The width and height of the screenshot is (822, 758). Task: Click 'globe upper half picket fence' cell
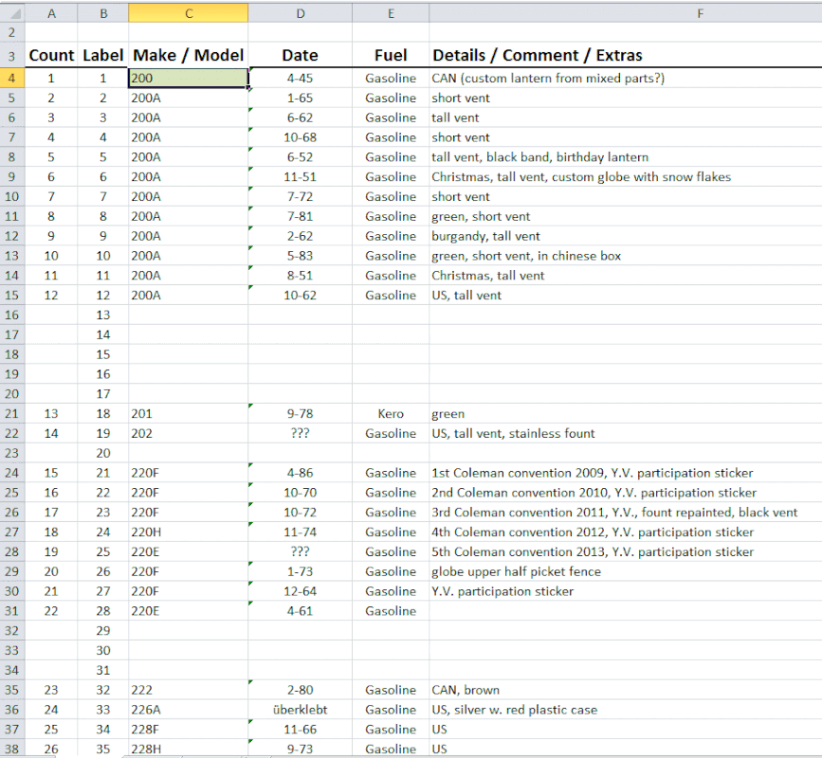pos(626,571)
